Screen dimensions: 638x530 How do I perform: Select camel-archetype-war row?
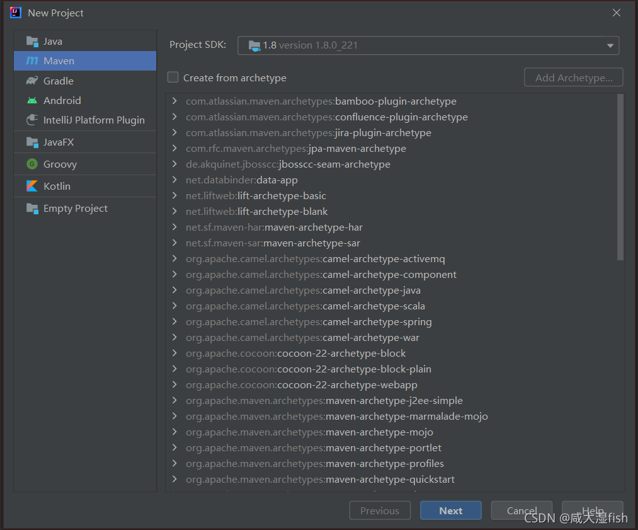390,337
